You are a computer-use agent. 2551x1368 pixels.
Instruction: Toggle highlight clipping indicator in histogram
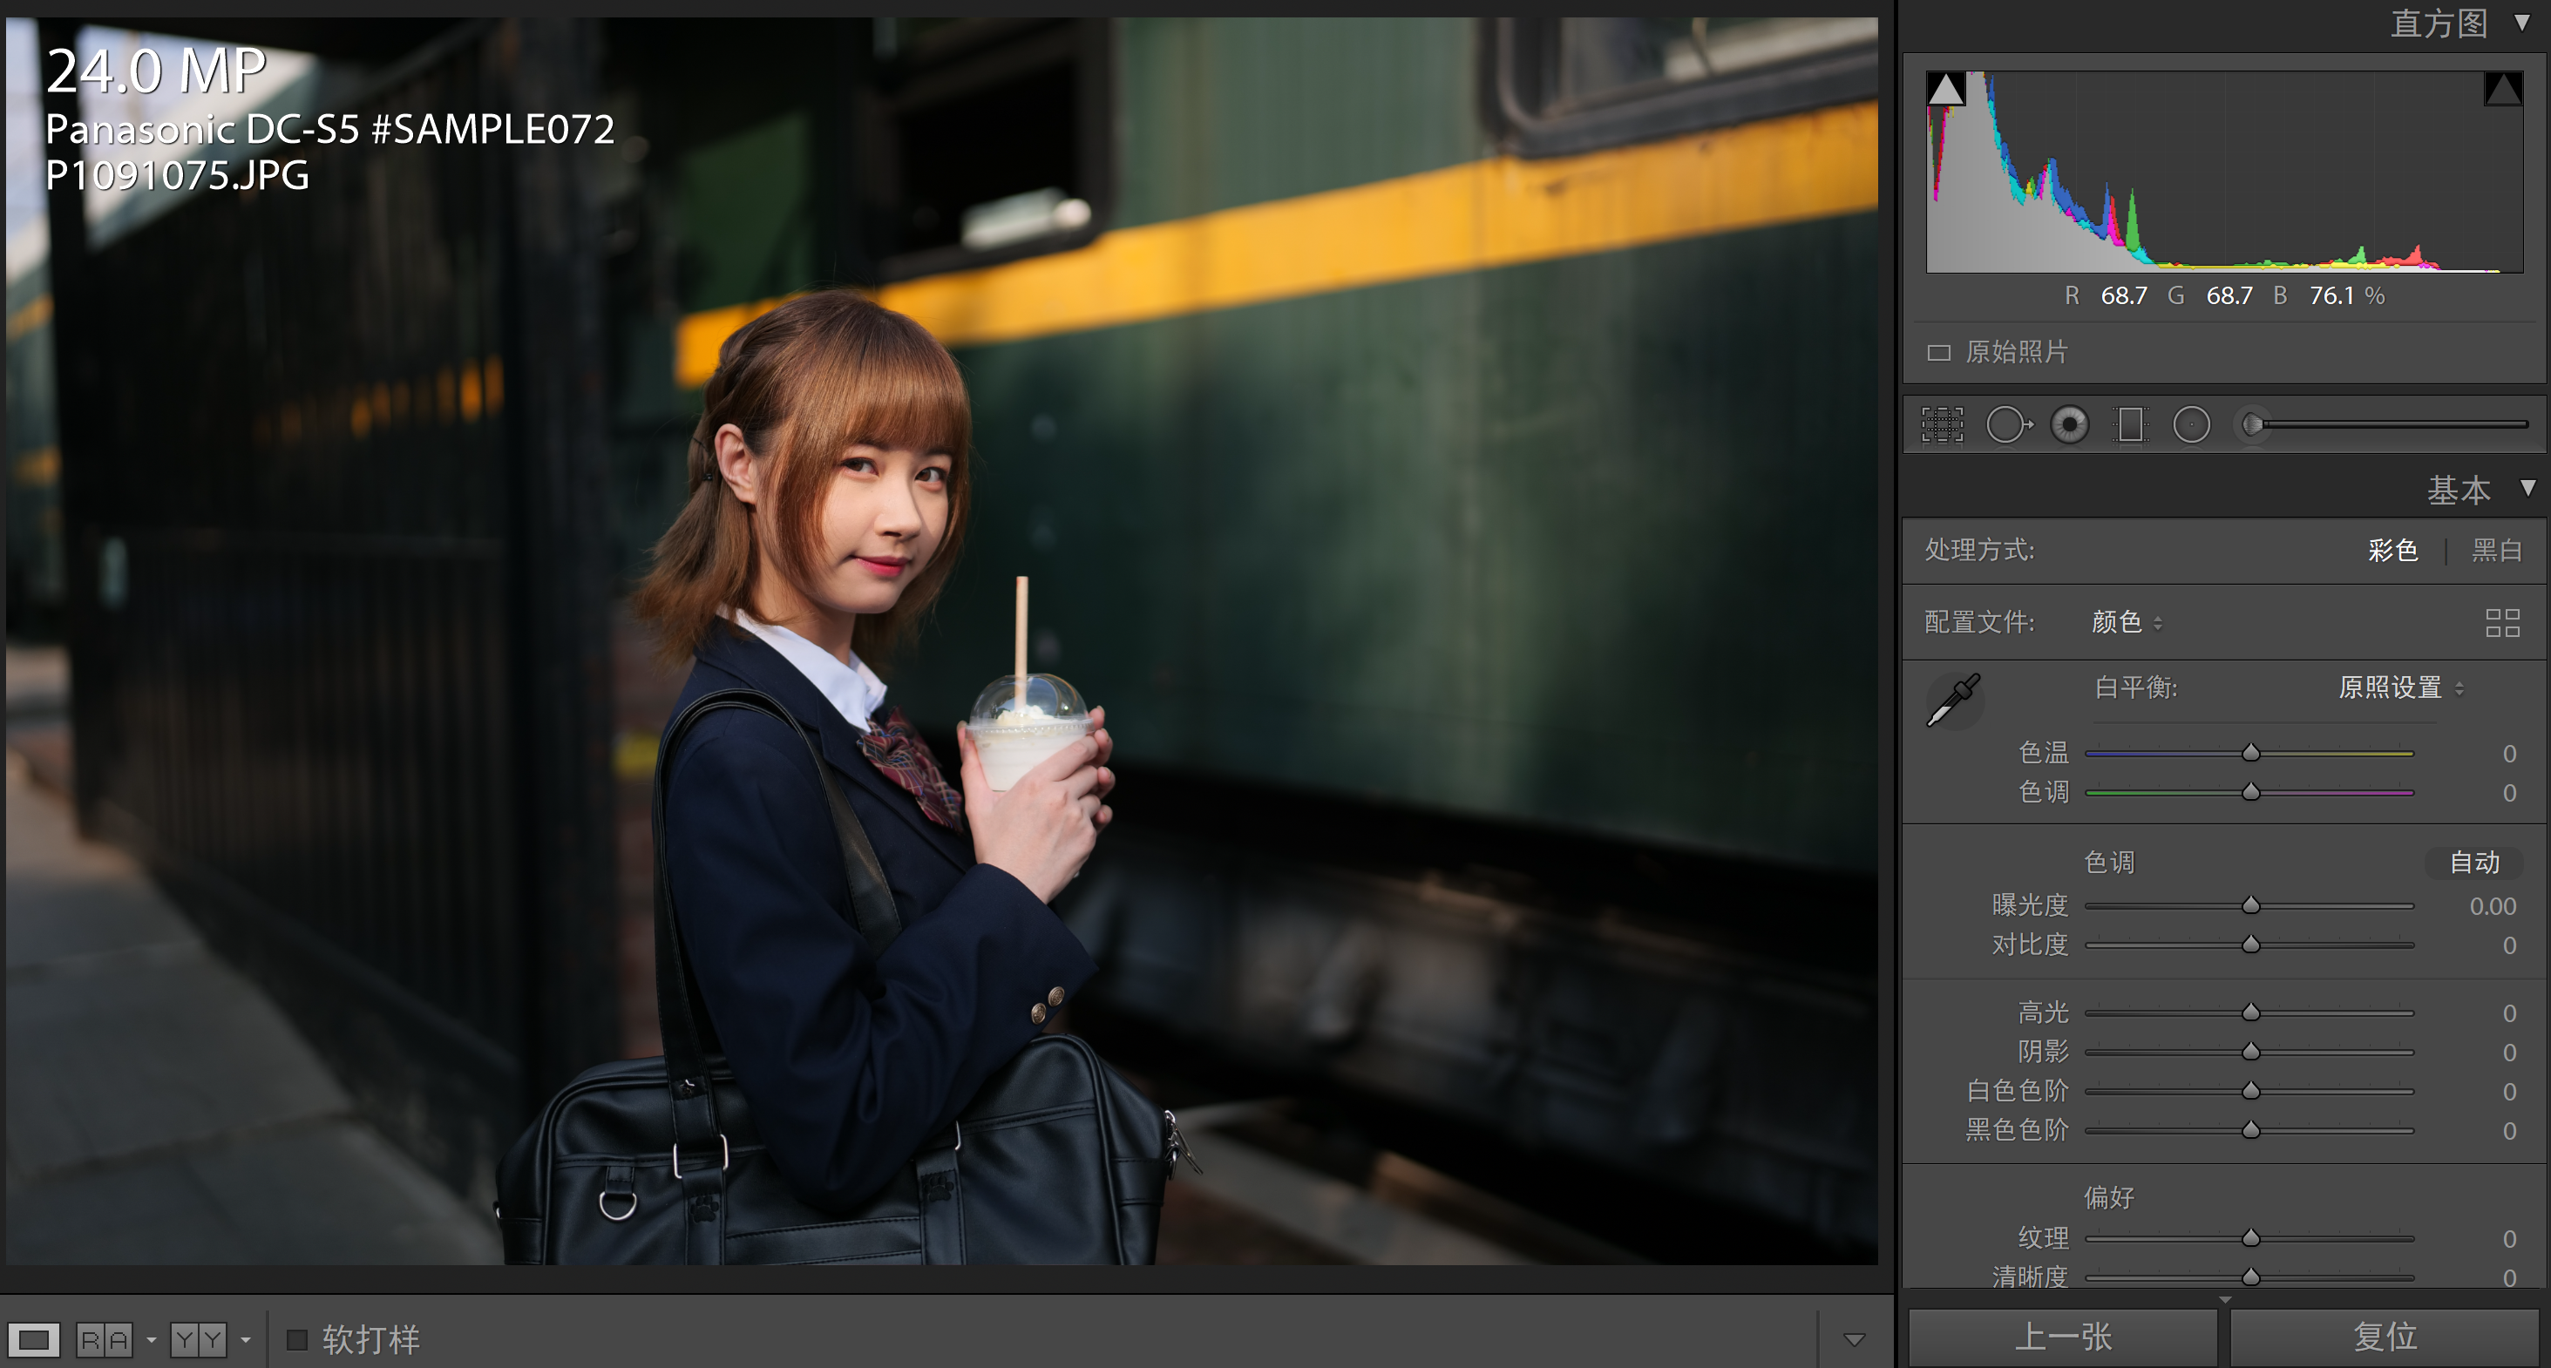2501,90
